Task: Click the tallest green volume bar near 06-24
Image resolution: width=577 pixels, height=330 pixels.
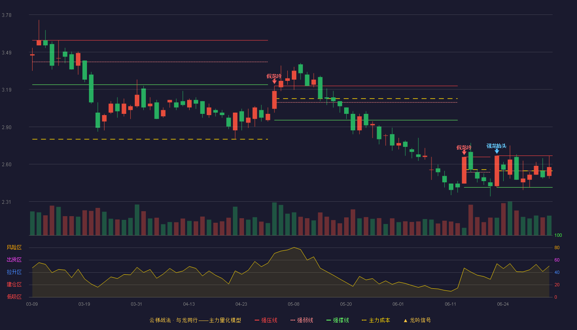Action: click(510, 218)
